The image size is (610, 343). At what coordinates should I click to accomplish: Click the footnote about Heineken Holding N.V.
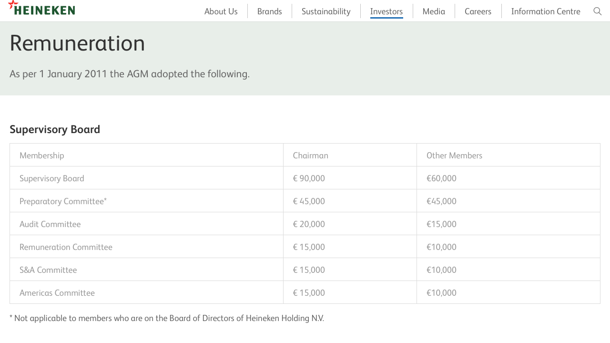click(x=167, y=318)
